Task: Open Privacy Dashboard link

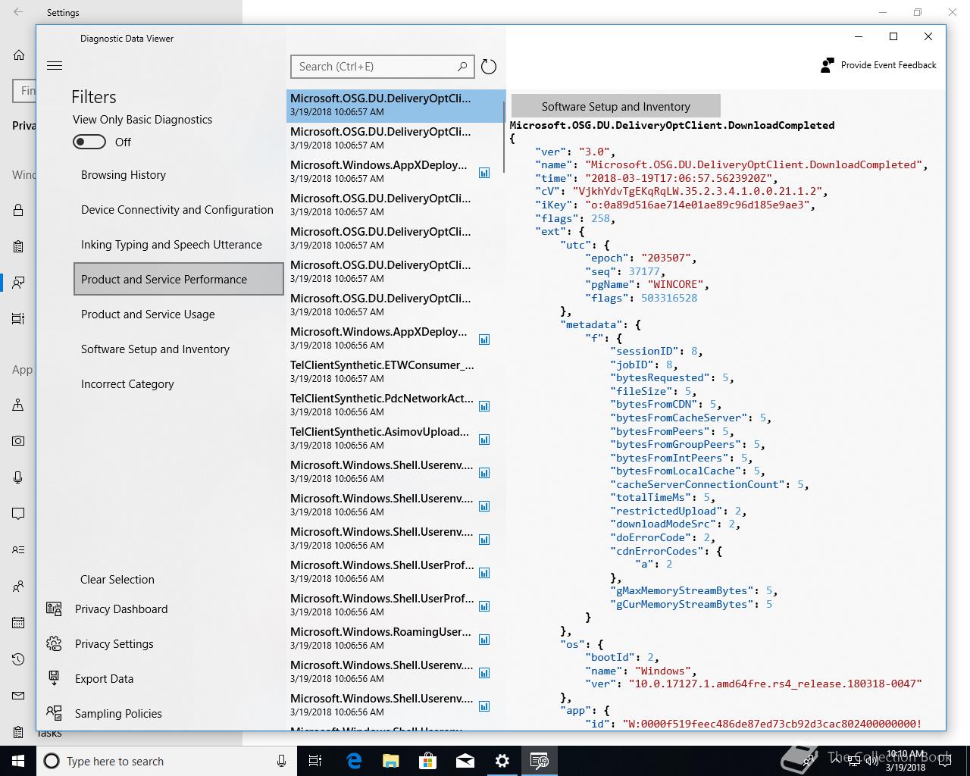Action: point(121,609)
